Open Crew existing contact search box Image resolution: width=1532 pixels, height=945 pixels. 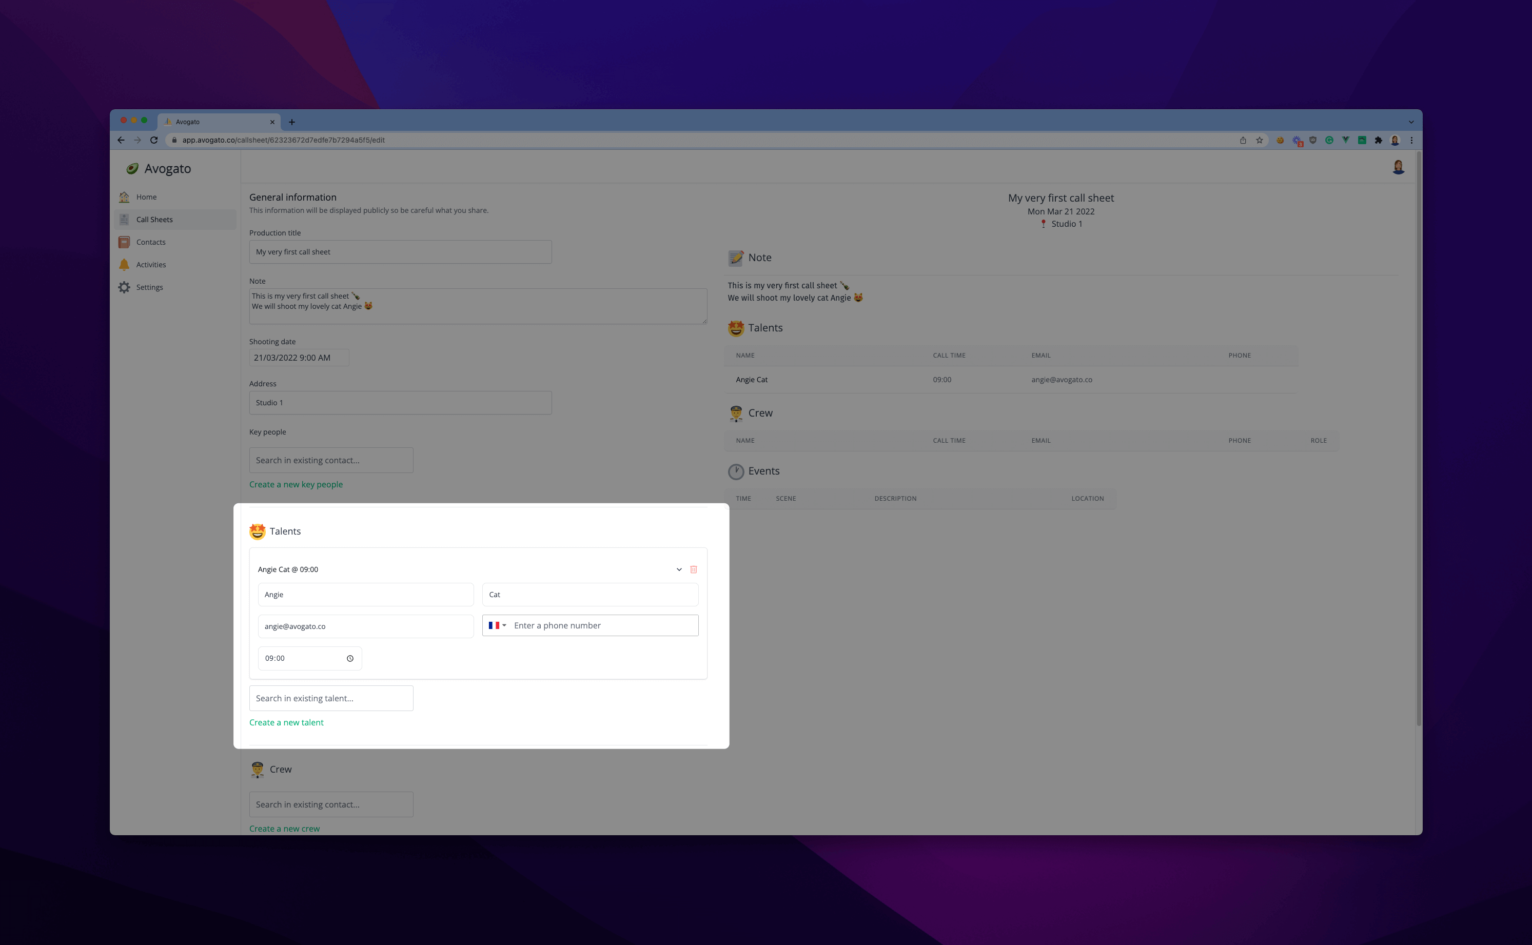pos(331,804)
